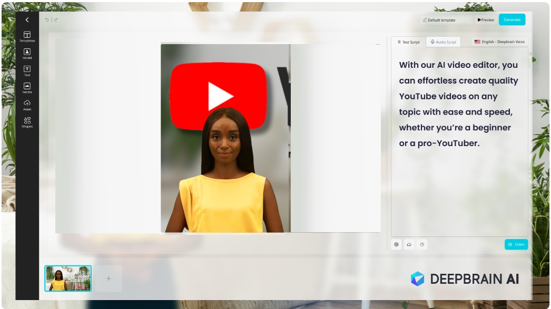551x309 pixels.
Task: Add a new scene with plus button
Action: coord(109,279)
